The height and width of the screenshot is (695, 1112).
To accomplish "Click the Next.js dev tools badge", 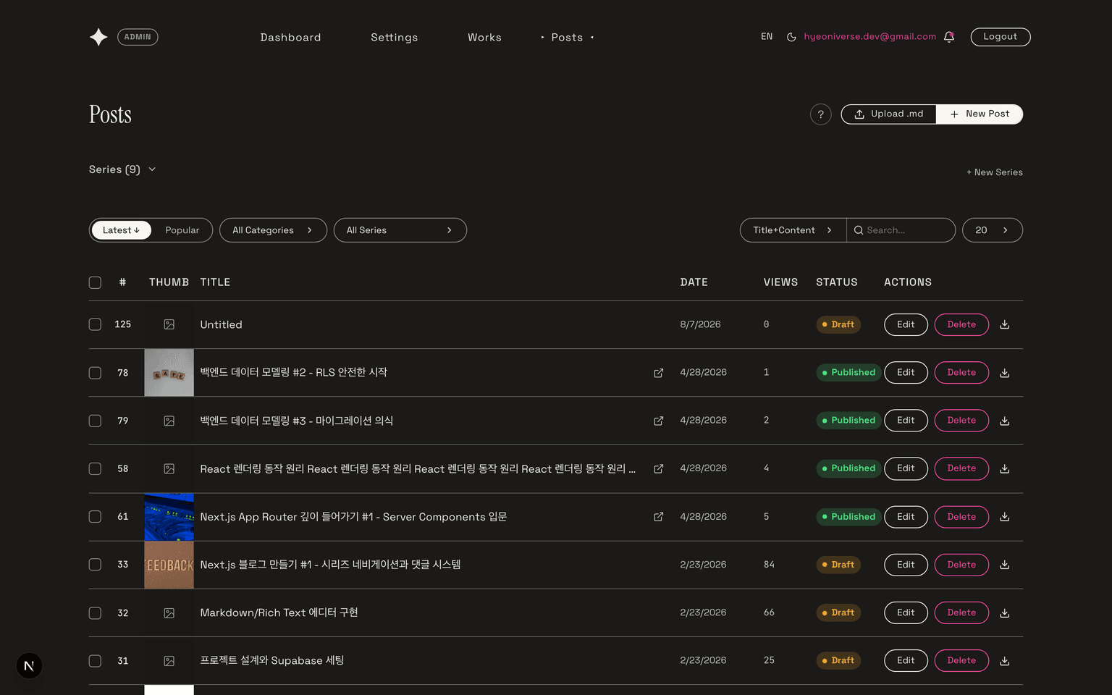I will pos(29,666).
